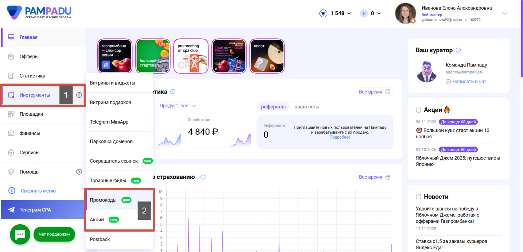This screenshot has width=523, height=252.
Task: Open calendar icon beside Все время in statistics
Action: 388,92
